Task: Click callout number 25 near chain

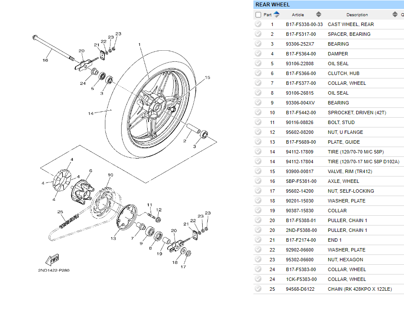Action: [60, 212]
